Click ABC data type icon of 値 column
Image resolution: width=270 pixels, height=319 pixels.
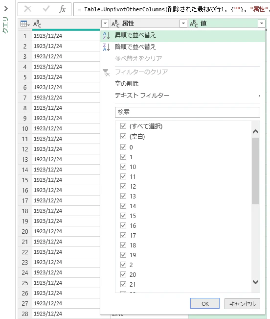pyautogui.click(x=194, y=24)
